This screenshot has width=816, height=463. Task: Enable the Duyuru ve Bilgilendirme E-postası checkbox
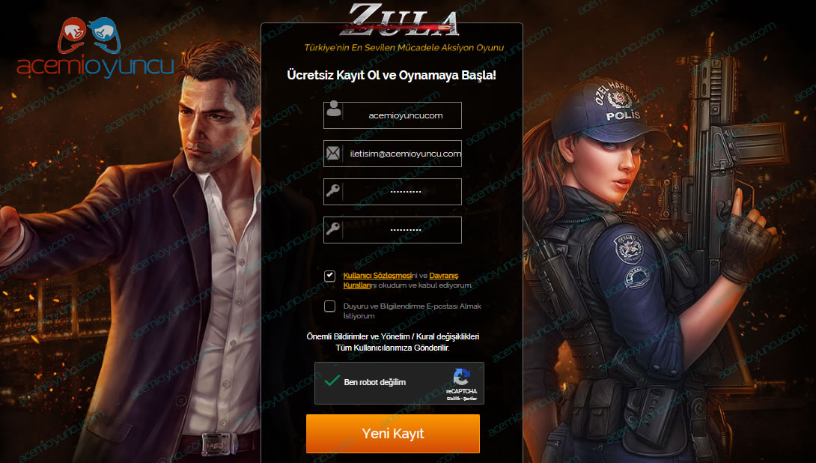tap(330, 306)
